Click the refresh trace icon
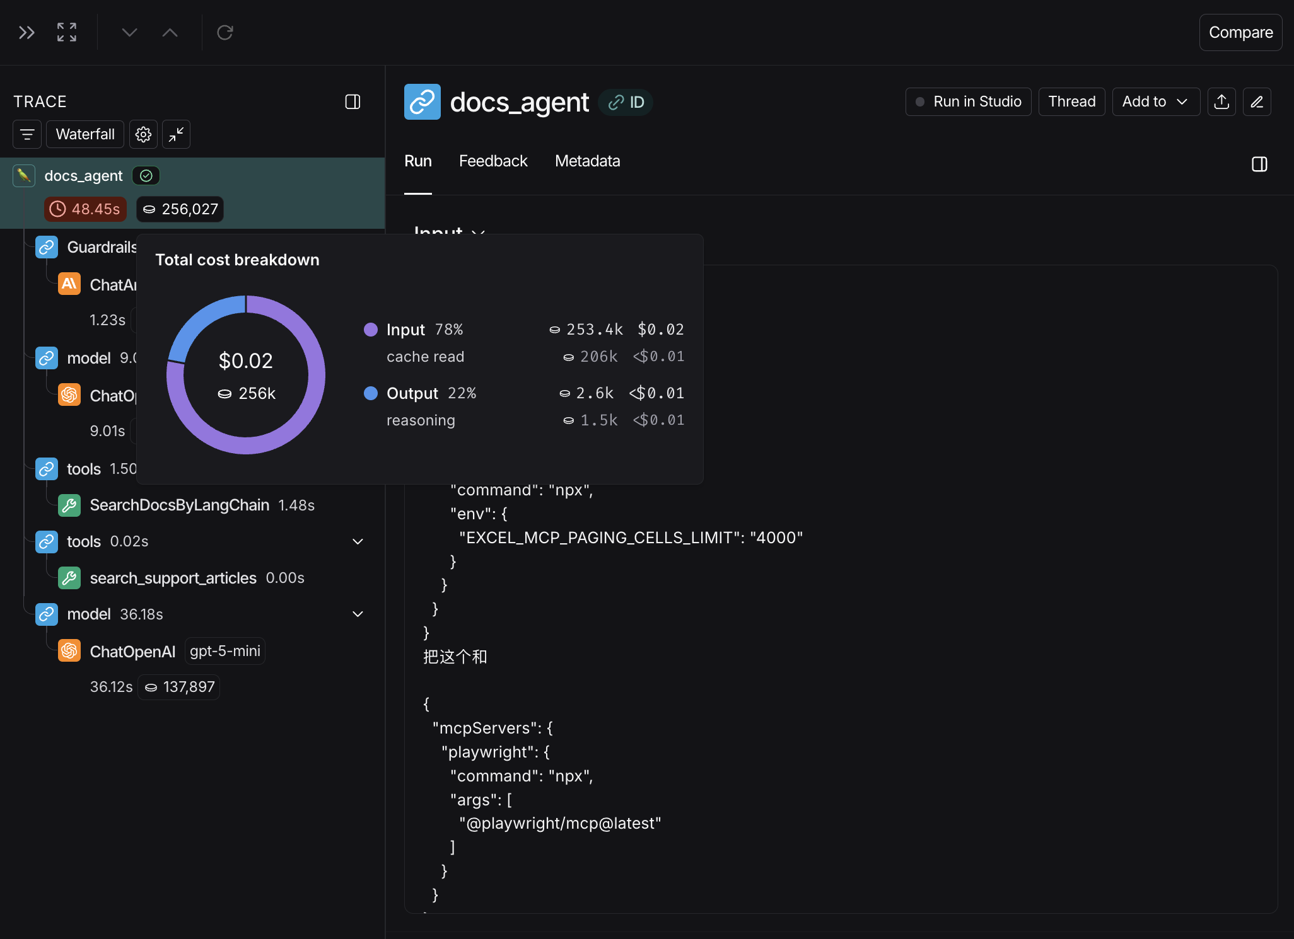This screenshot has width=1294, height=939. point(225,32)
